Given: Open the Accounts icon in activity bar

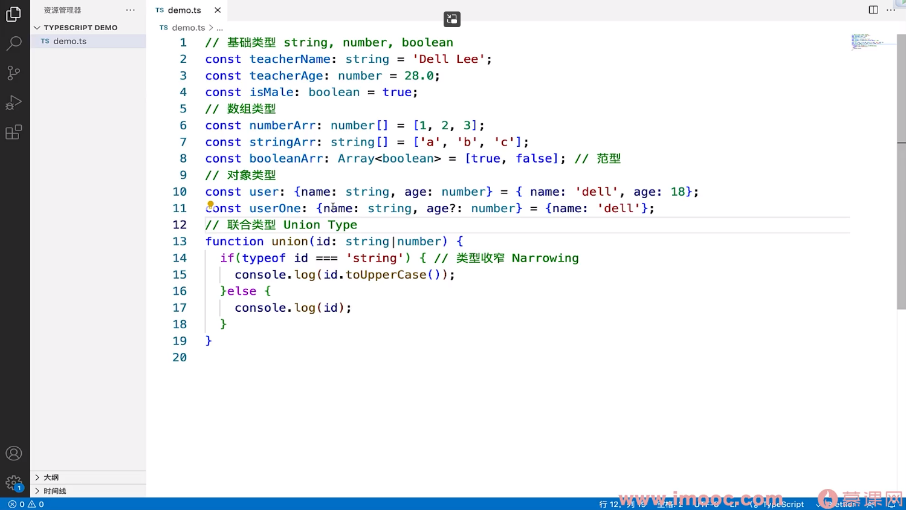Looking at the screenshot, I should [13, 453].
